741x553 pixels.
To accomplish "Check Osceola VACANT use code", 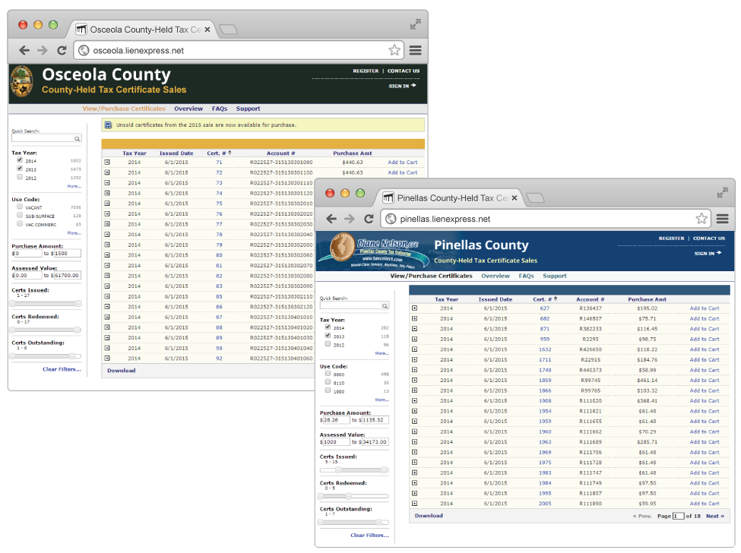I will pyautogui.click(x=20, y=207).
